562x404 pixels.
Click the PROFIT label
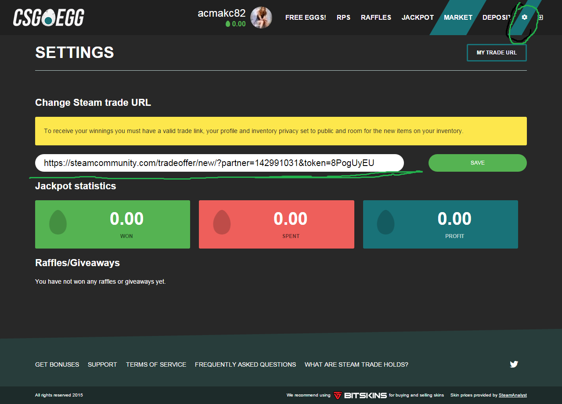(x=454, y=236)
